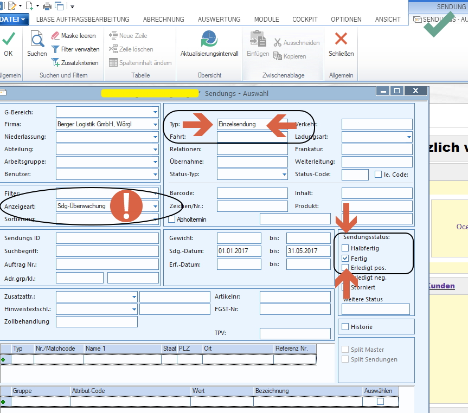Open the Aktualisierungsintervall clock tool
Screen dimensions: 468x413
pos(209,39)
